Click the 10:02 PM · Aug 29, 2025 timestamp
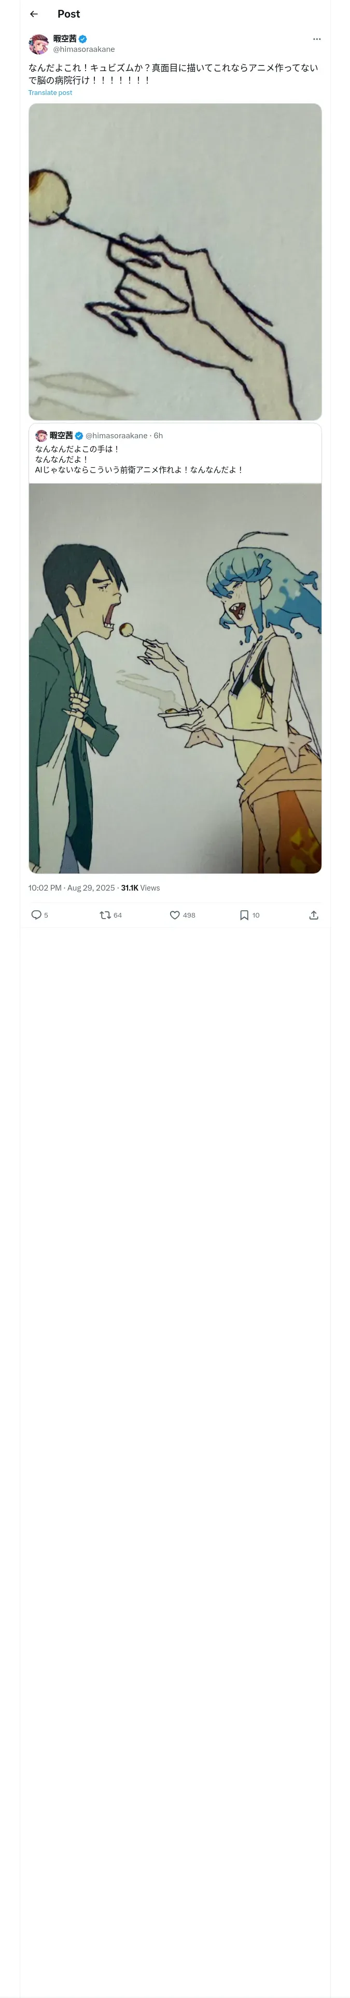Screen dimensions: 350x1998 (x=72, y=888)
